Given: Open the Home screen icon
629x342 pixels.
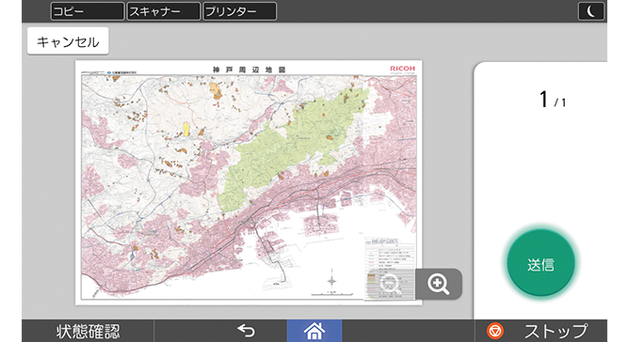Looking at the screenshot, I should (314, 331).
